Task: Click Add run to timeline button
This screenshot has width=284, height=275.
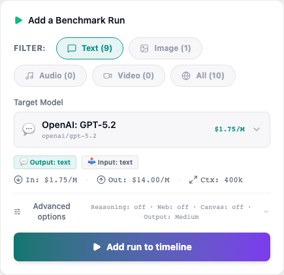Action: [142, 247]
